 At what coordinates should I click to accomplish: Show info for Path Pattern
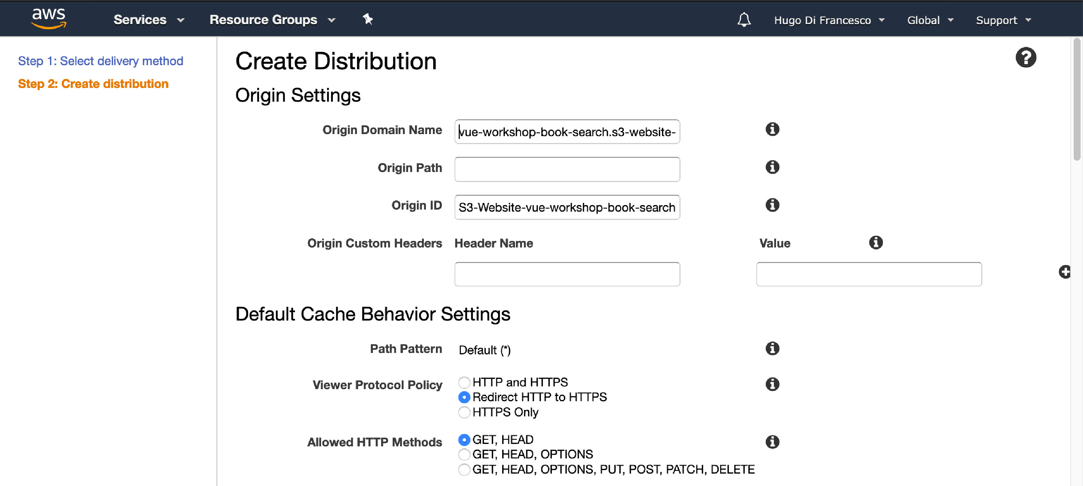772,348
